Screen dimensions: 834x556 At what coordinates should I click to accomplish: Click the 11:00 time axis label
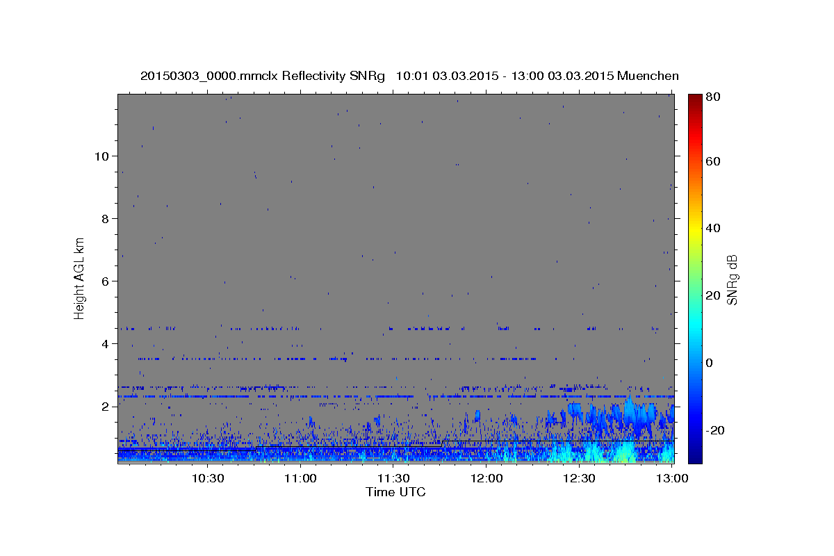coord(300,478)
